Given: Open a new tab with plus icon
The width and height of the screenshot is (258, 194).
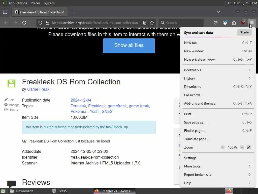Looking at the screenshot, I should tap(73, 12).
